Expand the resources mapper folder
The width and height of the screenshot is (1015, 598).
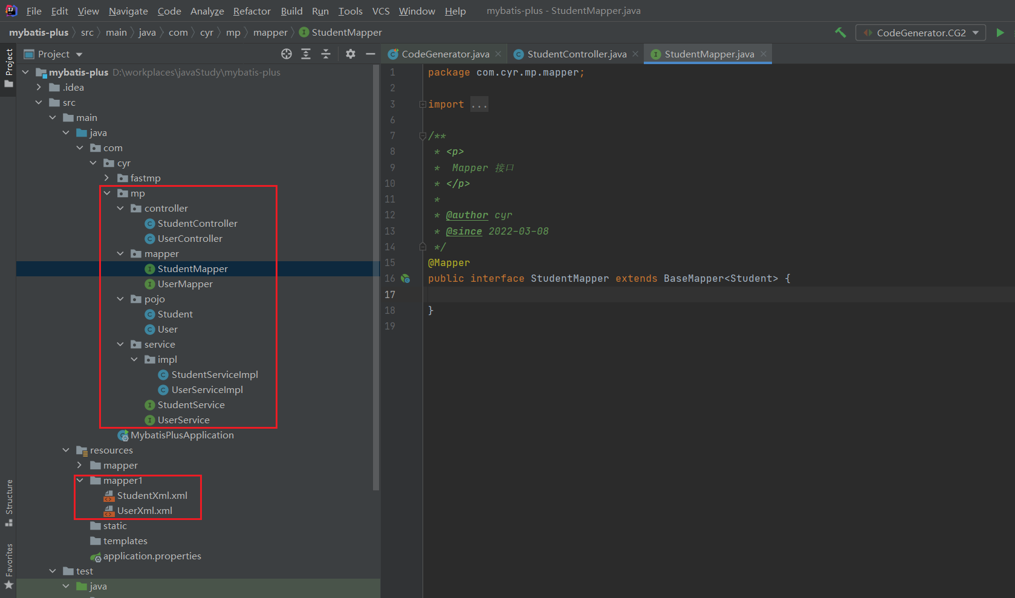coord(80,465)
